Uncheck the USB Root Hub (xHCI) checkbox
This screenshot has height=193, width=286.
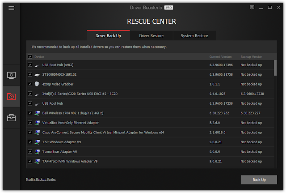pos(30,65)
